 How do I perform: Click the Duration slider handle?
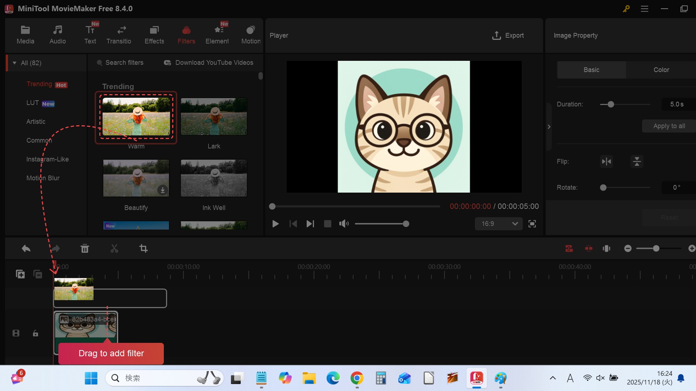tap(611, 104)
